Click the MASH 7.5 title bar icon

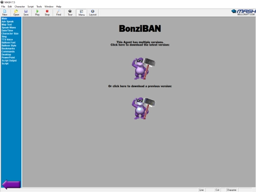pos(2,2)
